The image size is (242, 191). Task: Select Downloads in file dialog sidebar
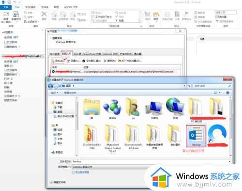point(58,107)
